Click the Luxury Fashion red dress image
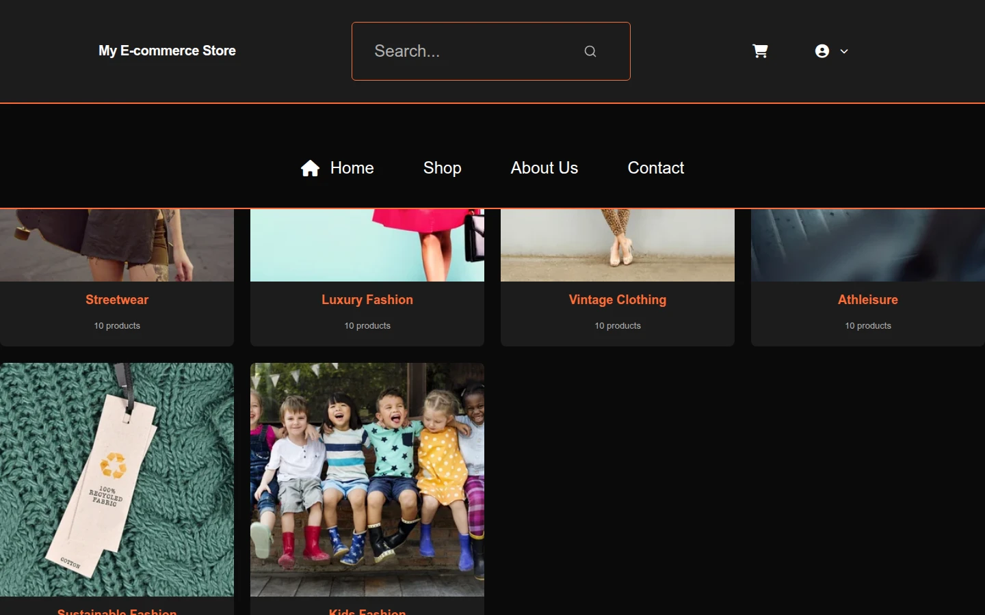Image resolution: width=985 pixels, height=615 pixels. click(x=367, y=245)
